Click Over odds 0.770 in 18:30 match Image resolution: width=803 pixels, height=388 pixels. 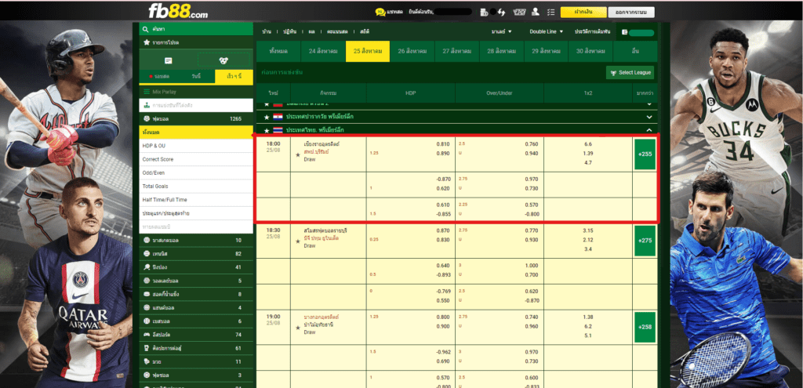(532, 231)
